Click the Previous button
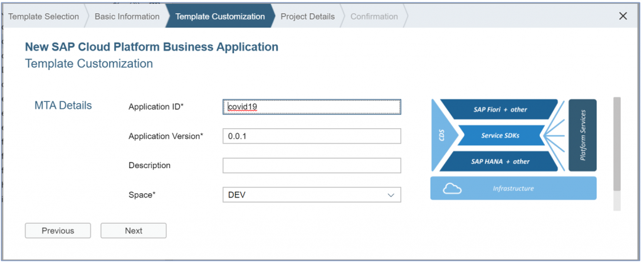This screenshot has width=642, height=262. tap(58, 231)
